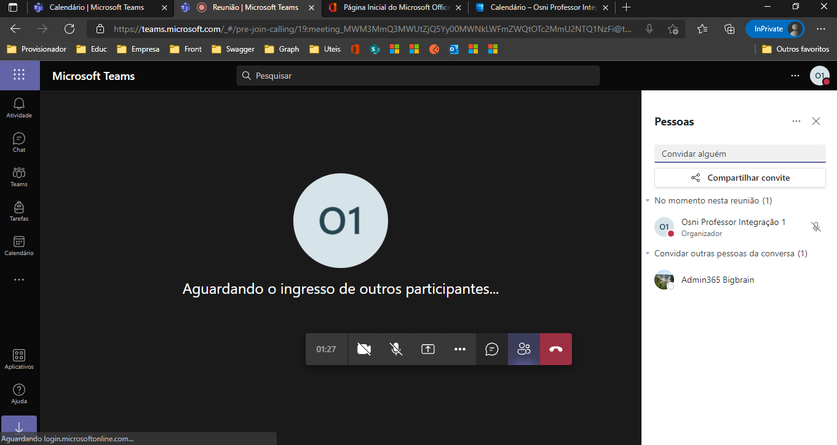The height and width of the screenshot is (445, 837).
Task: Hide the participants panel via people icon
Action: 524,349
